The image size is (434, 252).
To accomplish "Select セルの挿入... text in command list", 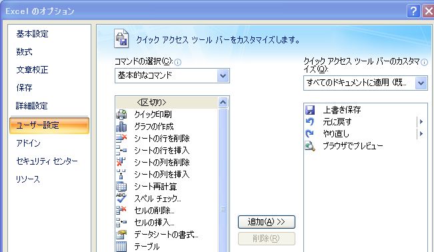I will [x=154, y=223].
